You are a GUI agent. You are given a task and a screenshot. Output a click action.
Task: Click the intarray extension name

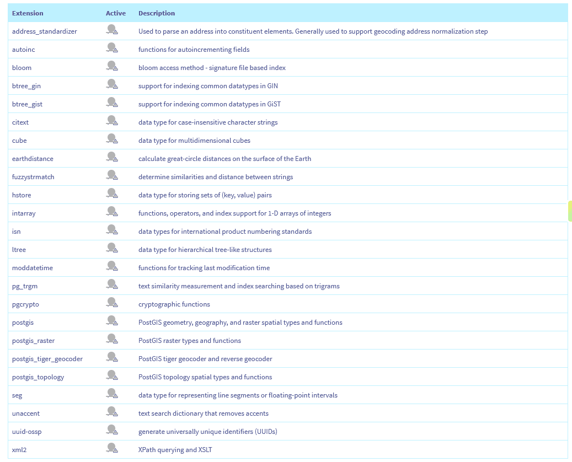[24, 213]
